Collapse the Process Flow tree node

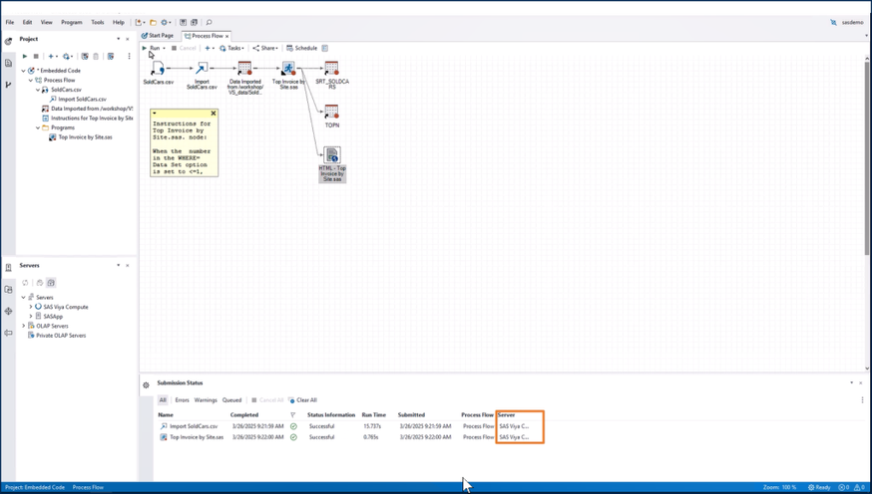click(31, 80)
